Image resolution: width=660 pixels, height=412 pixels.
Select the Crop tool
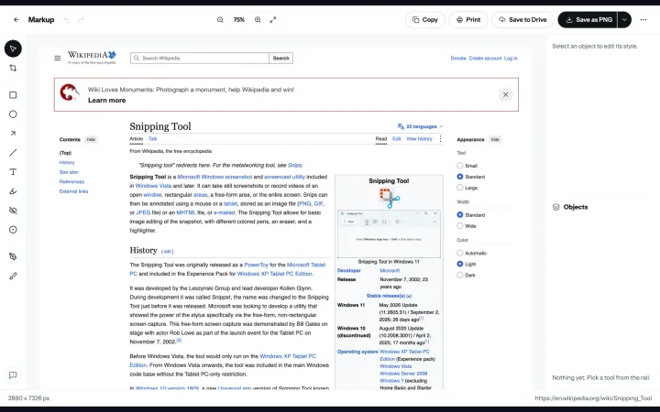13,68
